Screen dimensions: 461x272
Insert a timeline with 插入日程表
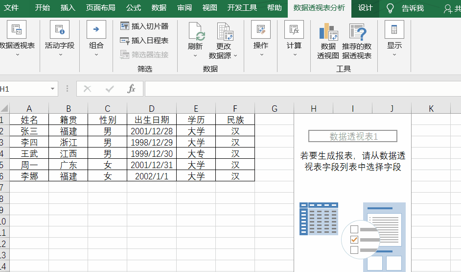[x=144, y=40]
